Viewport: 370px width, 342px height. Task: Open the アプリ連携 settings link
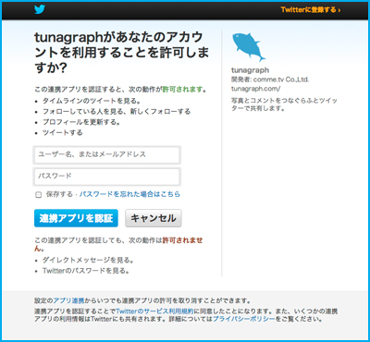pyautogui.click(x=68, y=300)
